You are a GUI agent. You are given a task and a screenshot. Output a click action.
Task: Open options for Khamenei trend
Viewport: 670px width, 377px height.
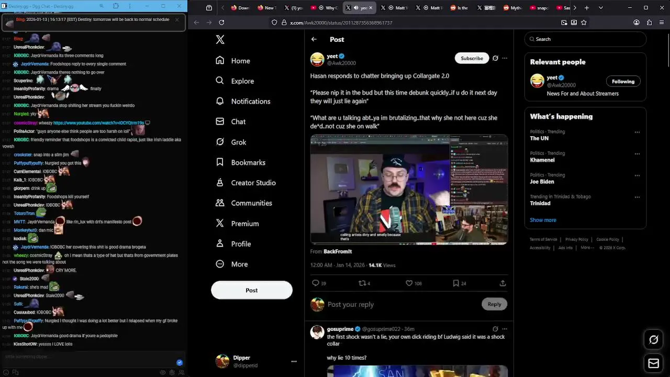click(x=637, y=154)
